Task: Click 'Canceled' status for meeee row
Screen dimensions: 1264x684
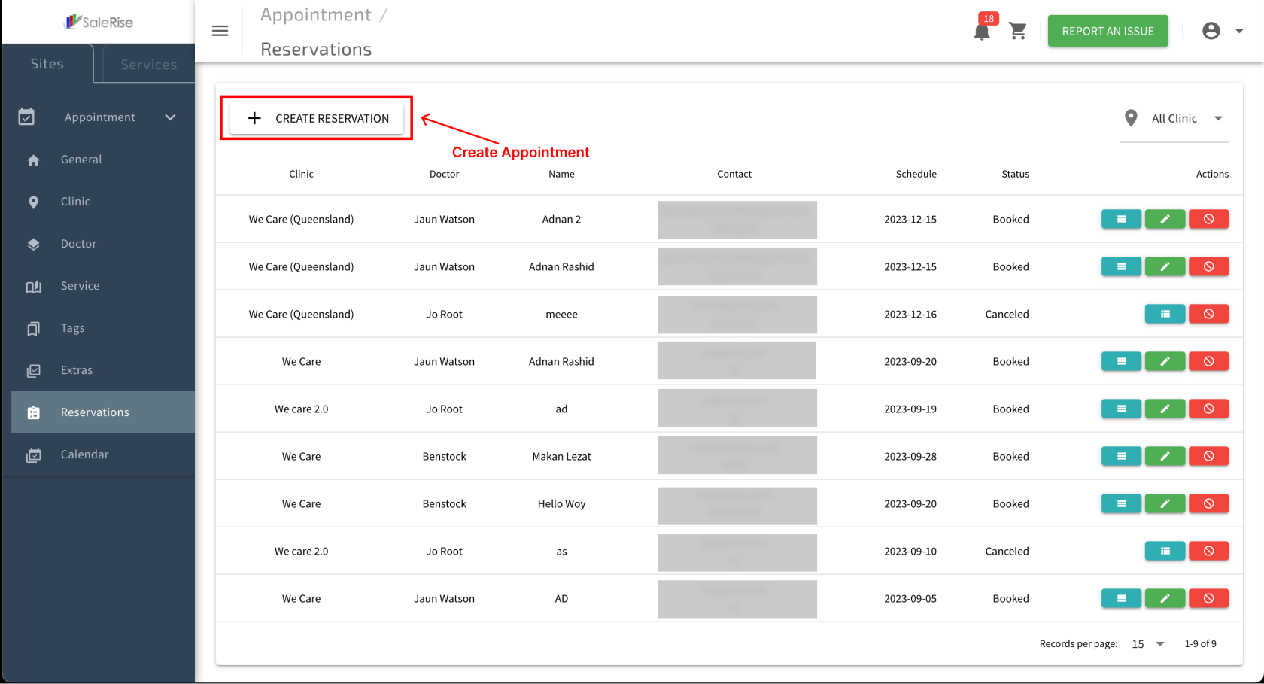Action: point(1007,314)
